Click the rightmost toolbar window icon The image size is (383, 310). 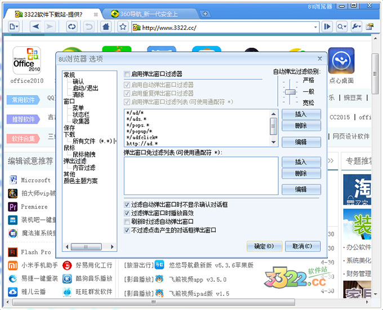pos(370,26)
